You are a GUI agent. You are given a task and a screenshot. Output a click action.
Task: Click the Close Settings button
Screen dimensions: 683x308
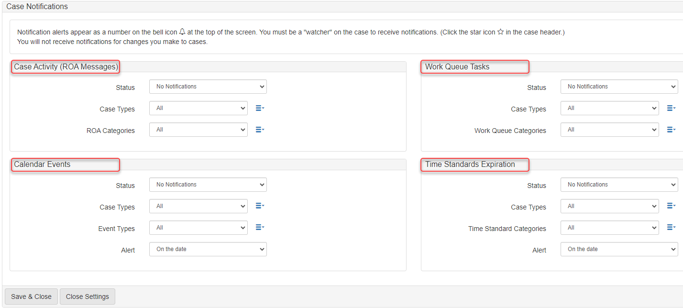[x=88, y=297]
